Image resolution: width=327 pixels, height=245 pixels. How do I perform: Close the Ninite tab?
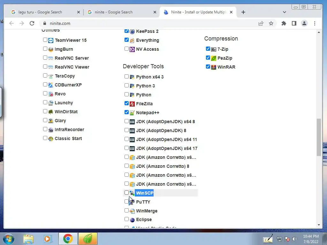pos(231,12)
